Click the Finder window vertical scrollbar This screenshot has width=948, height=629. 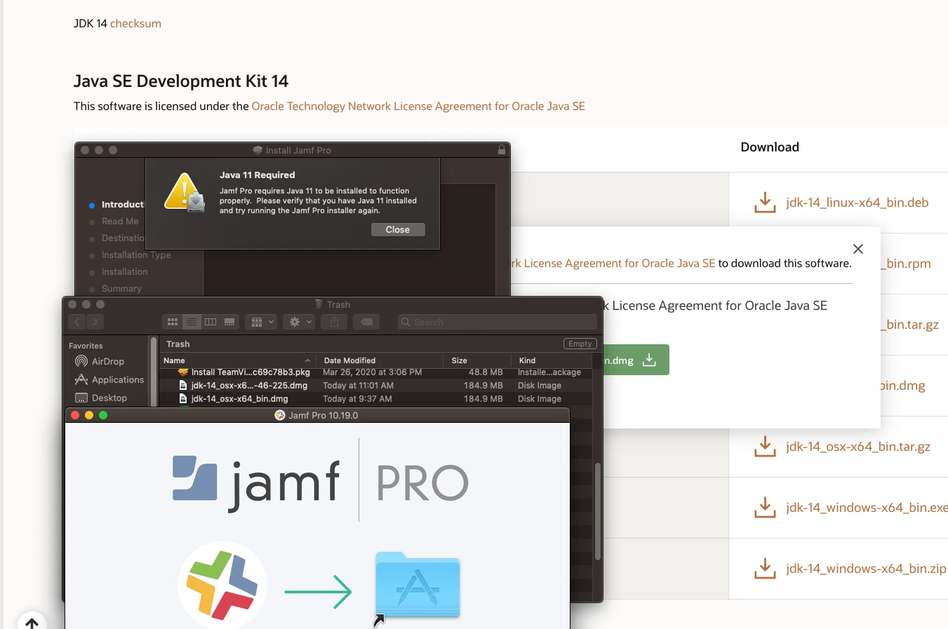(598, 512)
